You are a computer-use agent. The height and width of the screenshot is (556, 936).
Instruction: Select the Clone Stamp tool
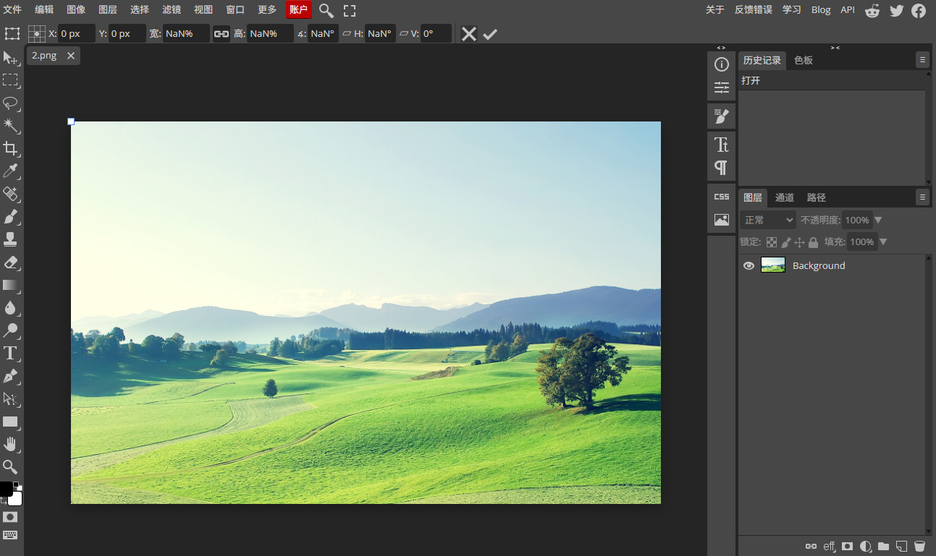[10, 239]
